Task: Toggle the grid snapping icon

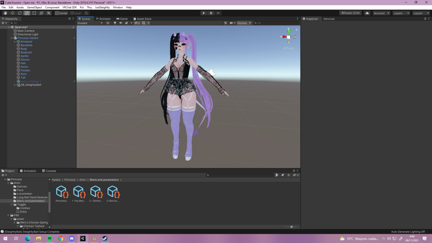Action: click(86, 13)
